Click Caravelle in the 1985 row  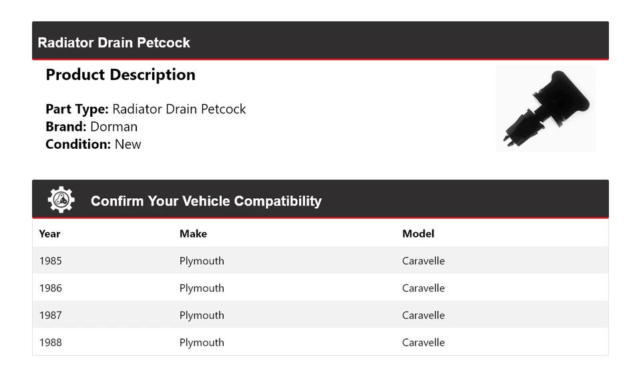423,261
